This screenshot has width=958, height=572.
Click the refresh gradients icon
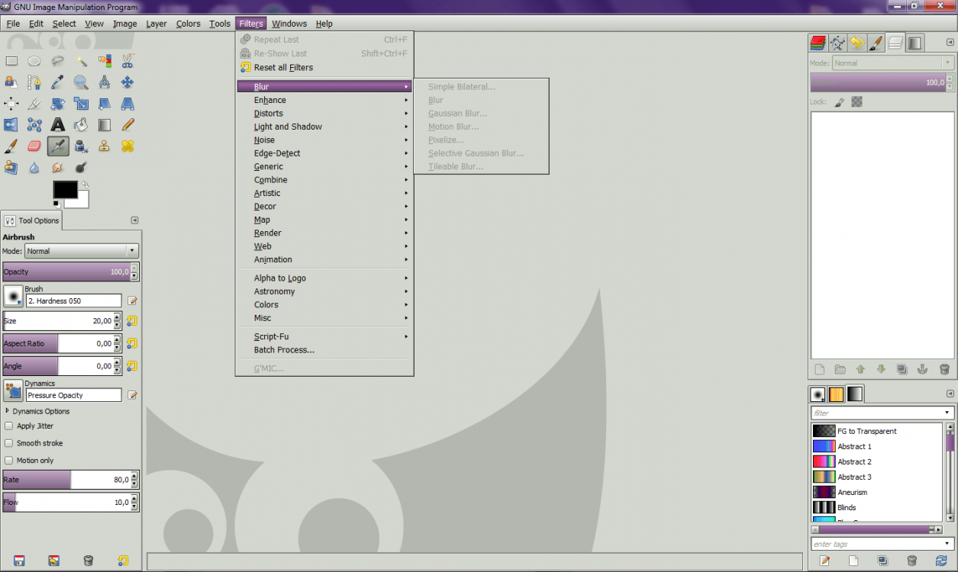click(x=941, y=561)
